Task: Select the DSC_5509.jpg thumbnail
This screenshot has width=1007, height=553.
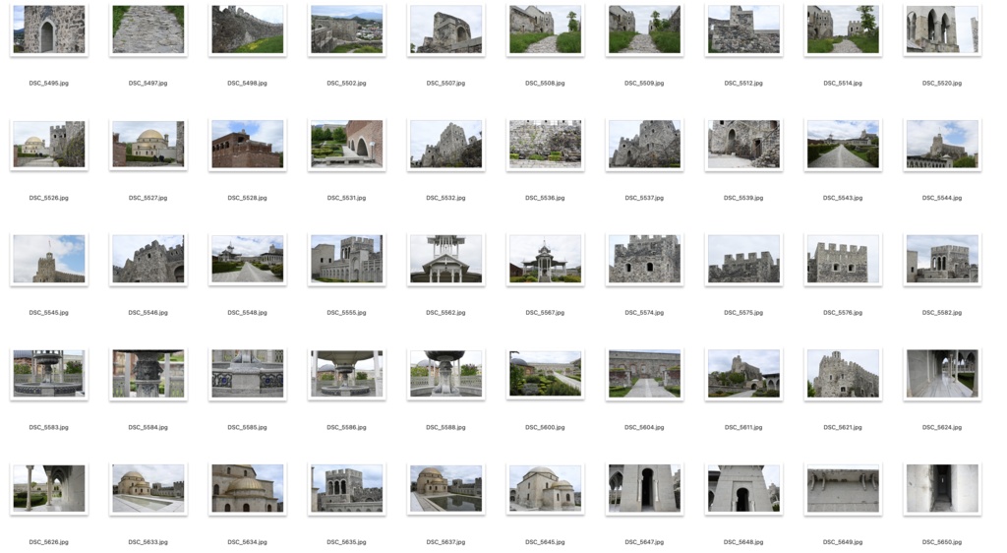Action: point(644,30)
